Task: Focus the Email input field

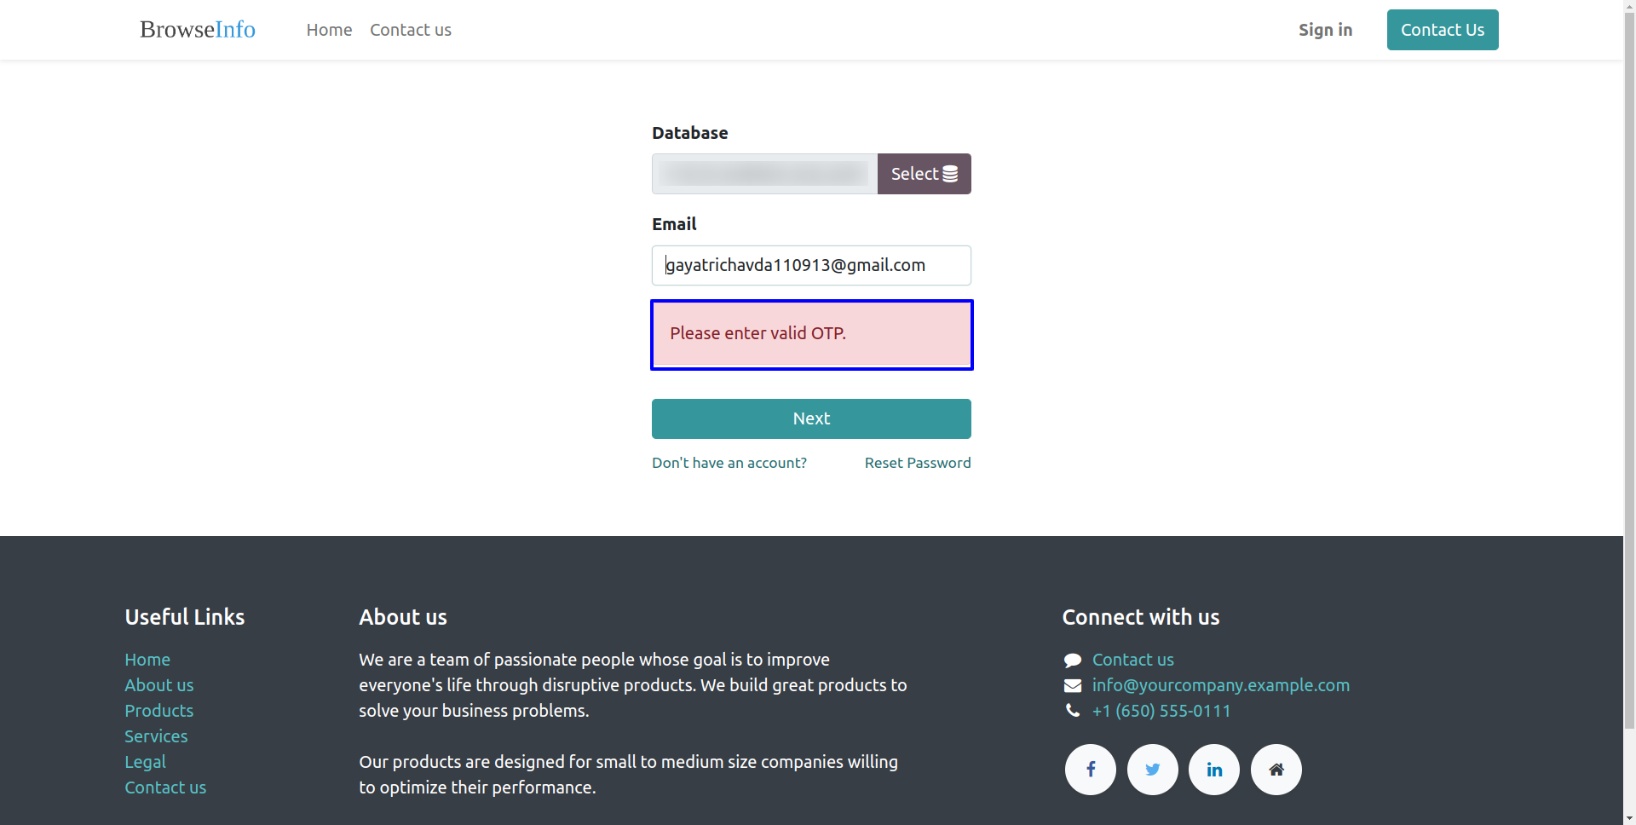Action: pyautogui.click(x=811, y=265)
